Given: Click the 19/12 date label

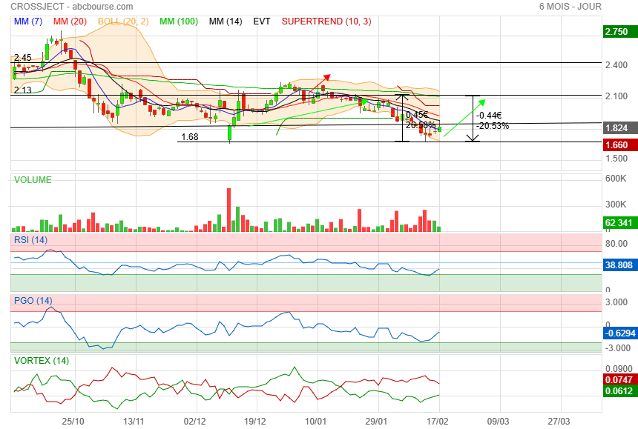Looking at the screenshot, I should (255, 422).
